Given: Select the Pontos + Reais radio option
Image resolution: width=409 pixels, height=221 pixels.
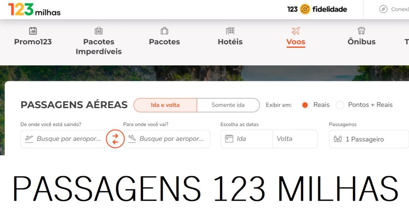Looking at the screenshot, I should coord(340,105).
